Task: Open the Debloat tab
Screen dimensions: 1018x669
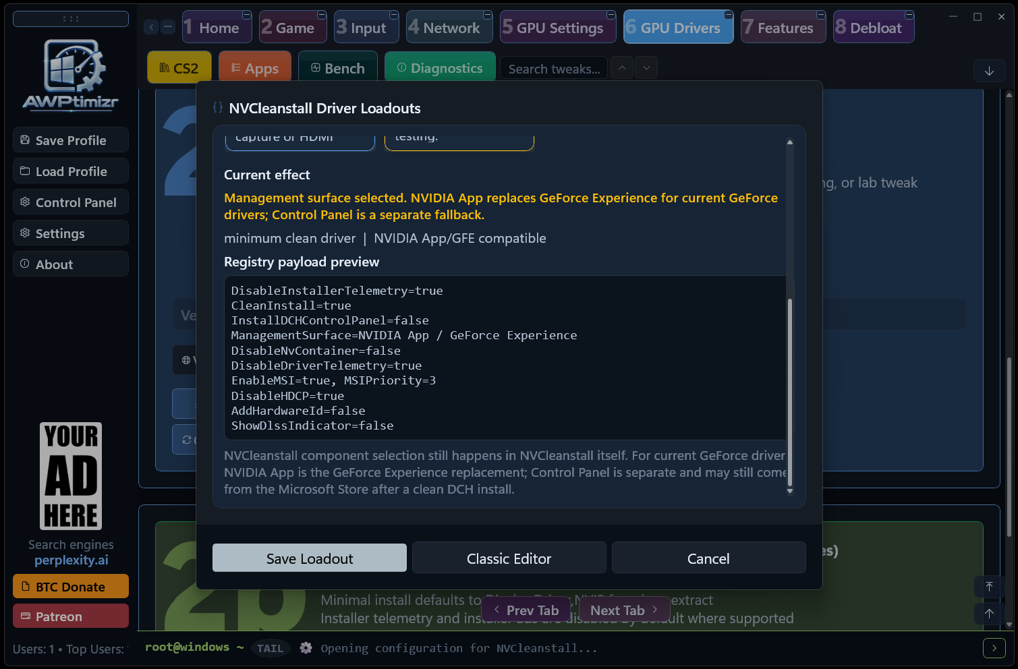Action: coord(874,28)
